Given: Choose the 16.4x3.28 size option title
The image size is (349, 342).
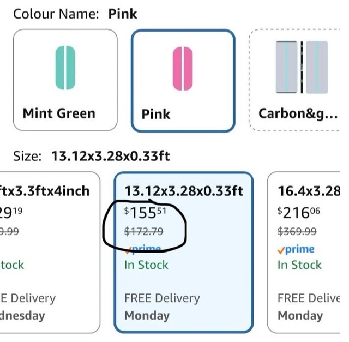Looking at the screenshot, I should pos(309,191).
